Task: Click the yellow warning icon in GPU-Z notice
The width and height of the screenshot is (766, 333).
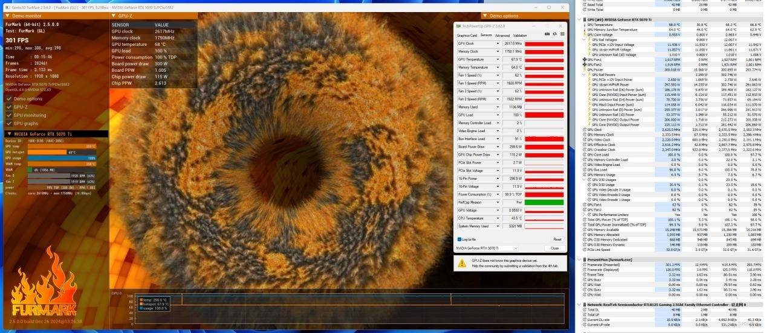Action: [x=463, y=263]
